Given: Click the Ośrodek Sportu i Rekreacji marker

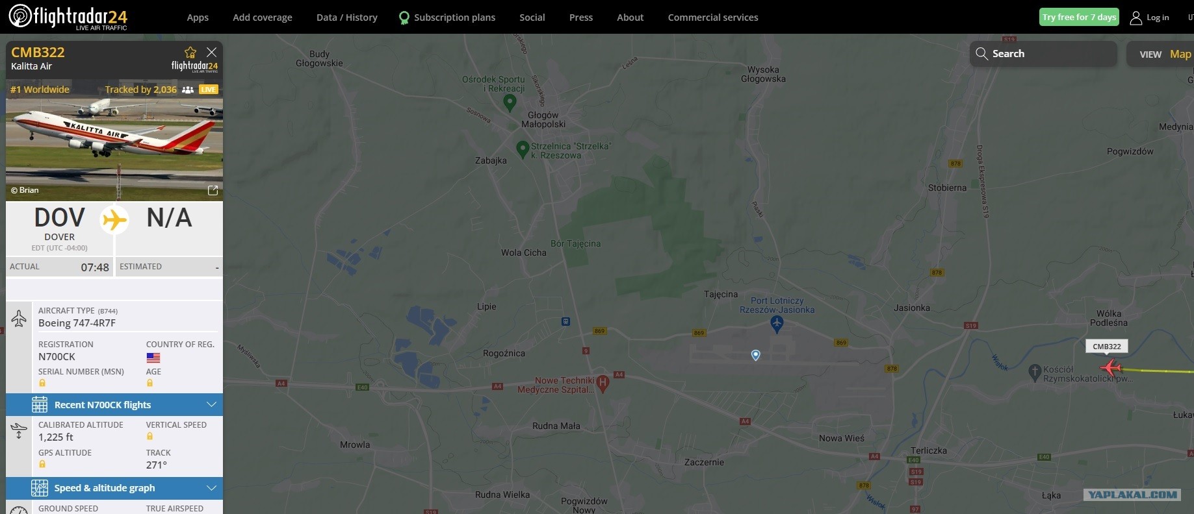Looking at the screenshot, I should [x=510, y=103].
